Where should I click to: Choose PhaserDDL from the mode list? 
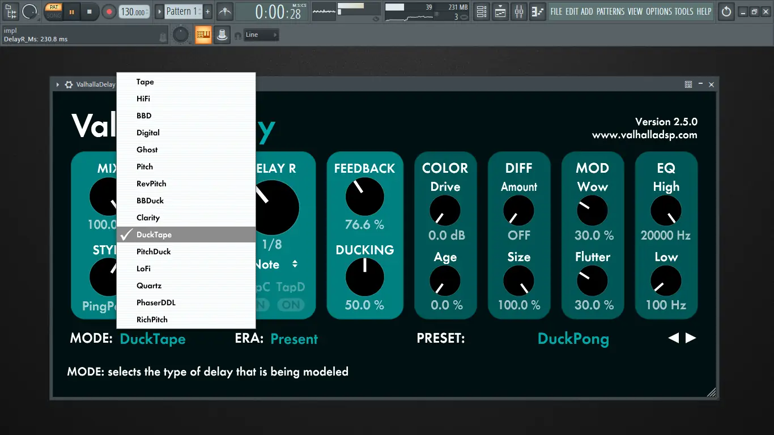[x=186, y=302]
